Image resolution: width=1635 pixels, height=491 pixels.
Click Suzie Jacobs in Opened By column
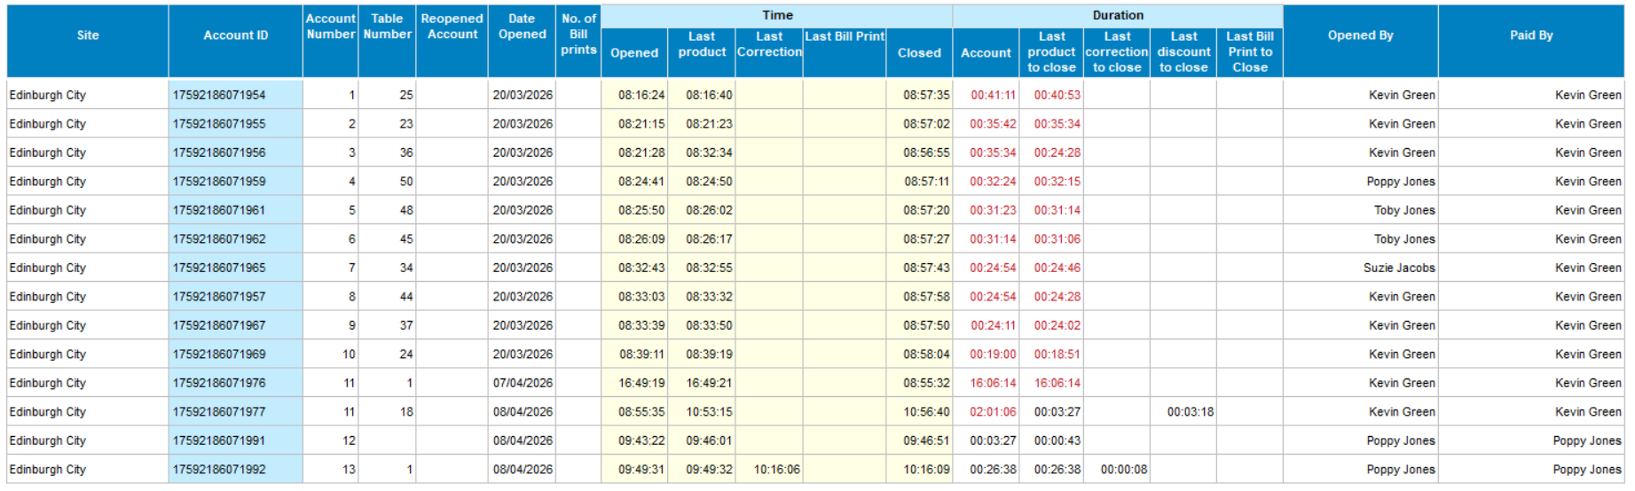[x=1398, y=268]
